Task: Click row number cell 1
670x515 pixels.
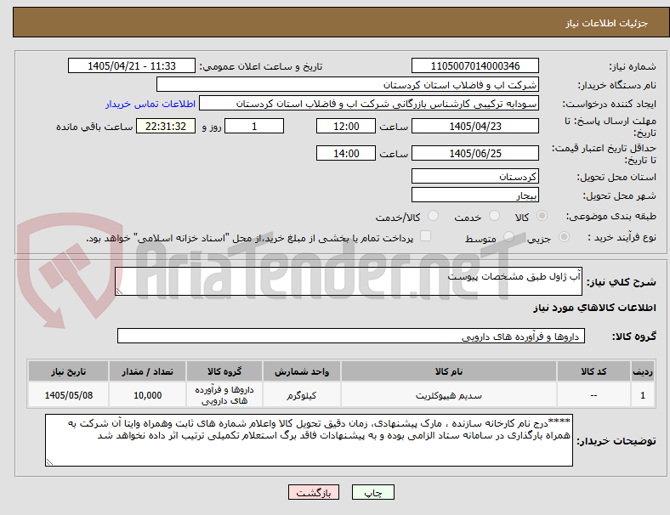Action: click(x=643, y=395)
